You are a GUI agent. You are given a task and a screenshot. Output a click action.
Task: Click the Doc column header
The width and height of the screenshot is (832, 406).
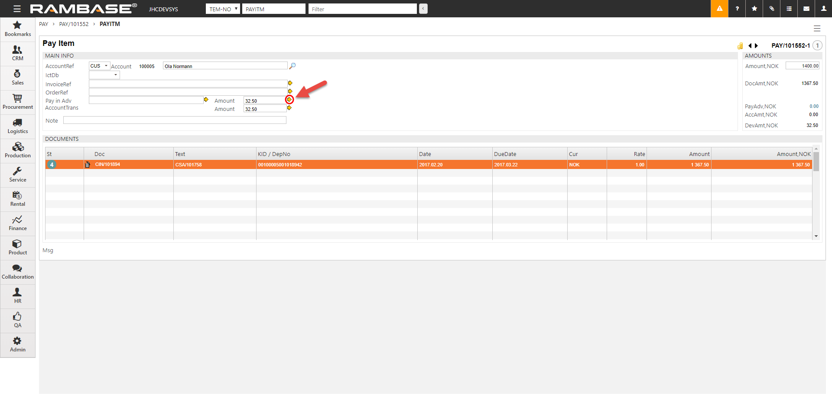[129, 154]
